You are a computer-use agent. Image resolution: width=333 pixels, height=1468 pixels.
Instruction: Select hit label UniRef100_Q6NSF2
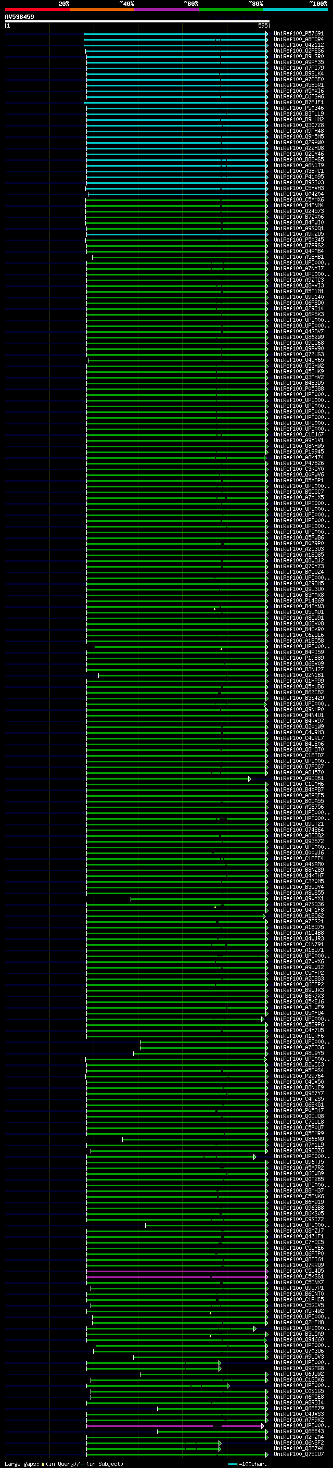tap(298, 1443)
